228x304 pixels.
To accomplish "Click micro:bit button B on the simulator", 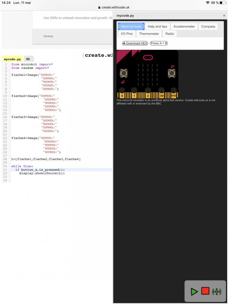I will click(172, 73).
